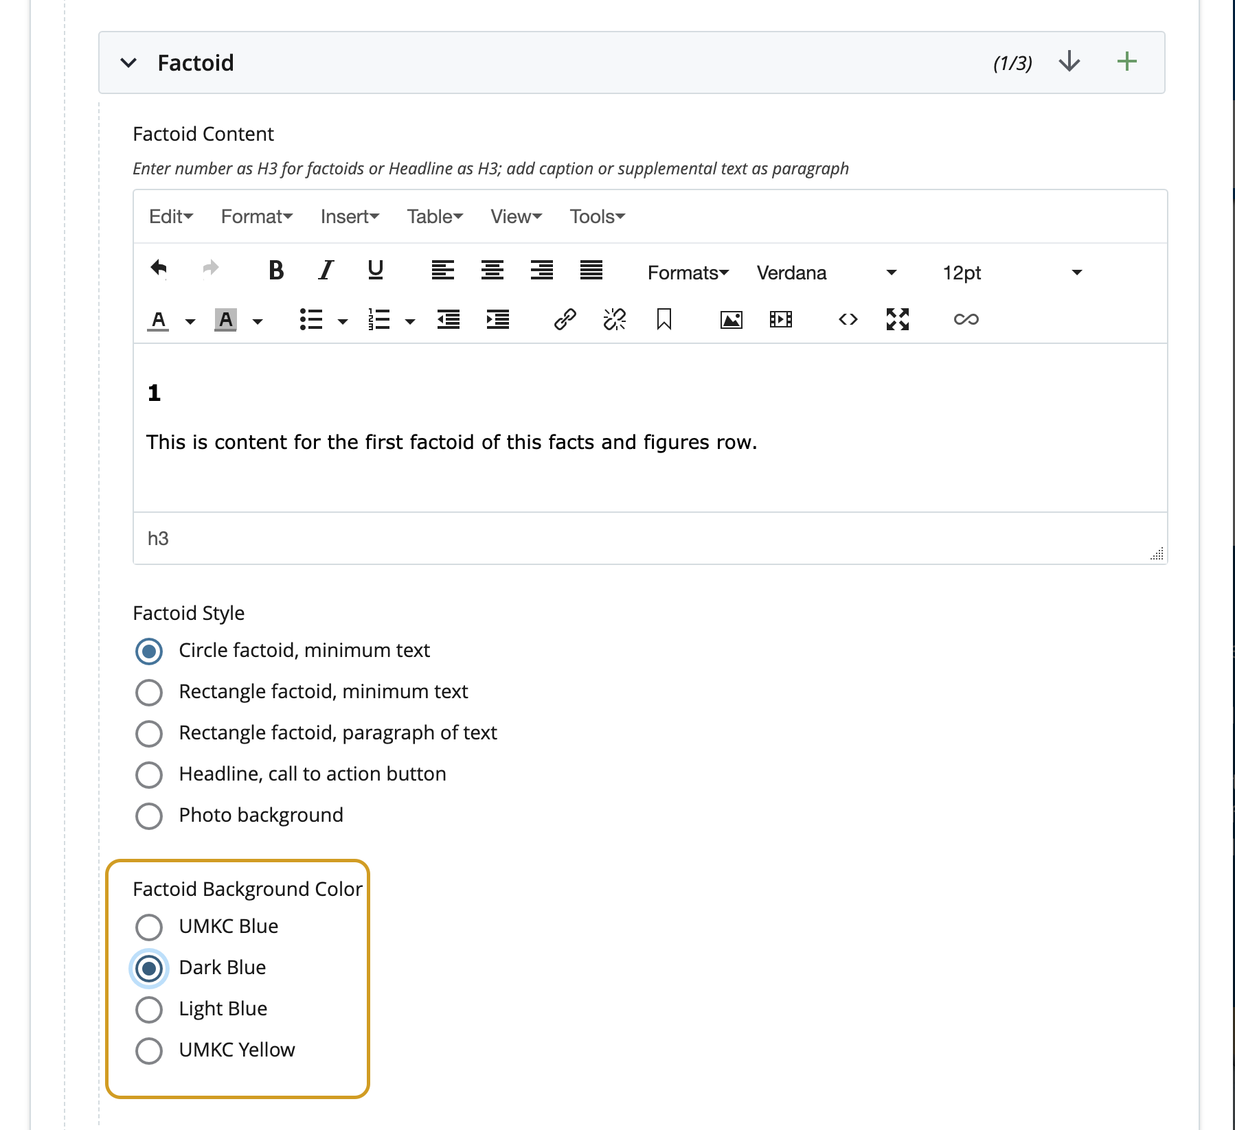Open the Formats dropdown
This screenshot has height=1130, width=1235.
click(688, 273)
